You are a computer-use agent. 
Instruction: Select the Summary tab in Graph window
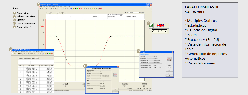(48, 13)
